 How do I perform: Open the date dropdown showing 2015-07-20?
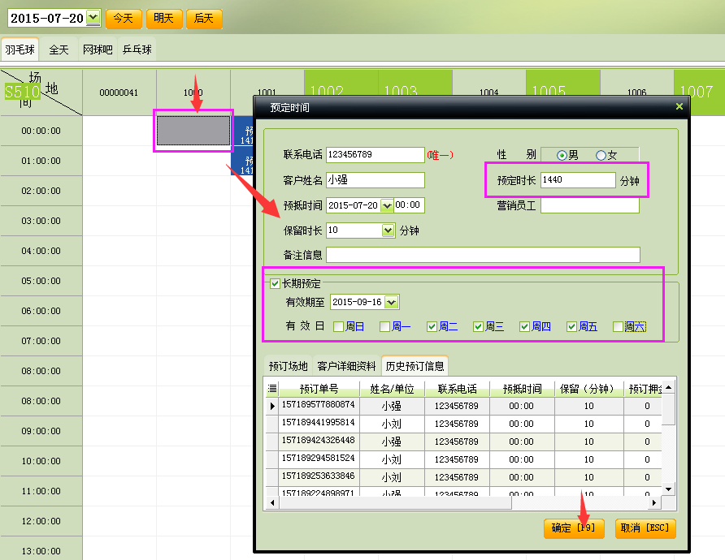(93, 18)
